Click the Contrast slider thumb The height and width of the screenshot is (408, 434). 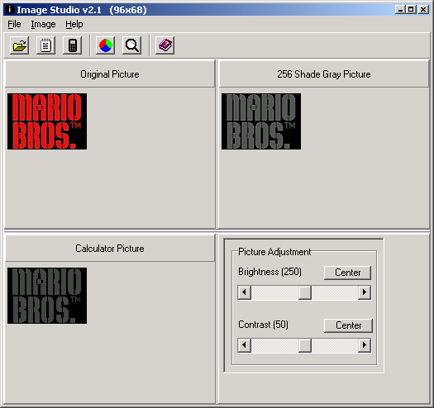pyautogui.click(x=305, y=345)
